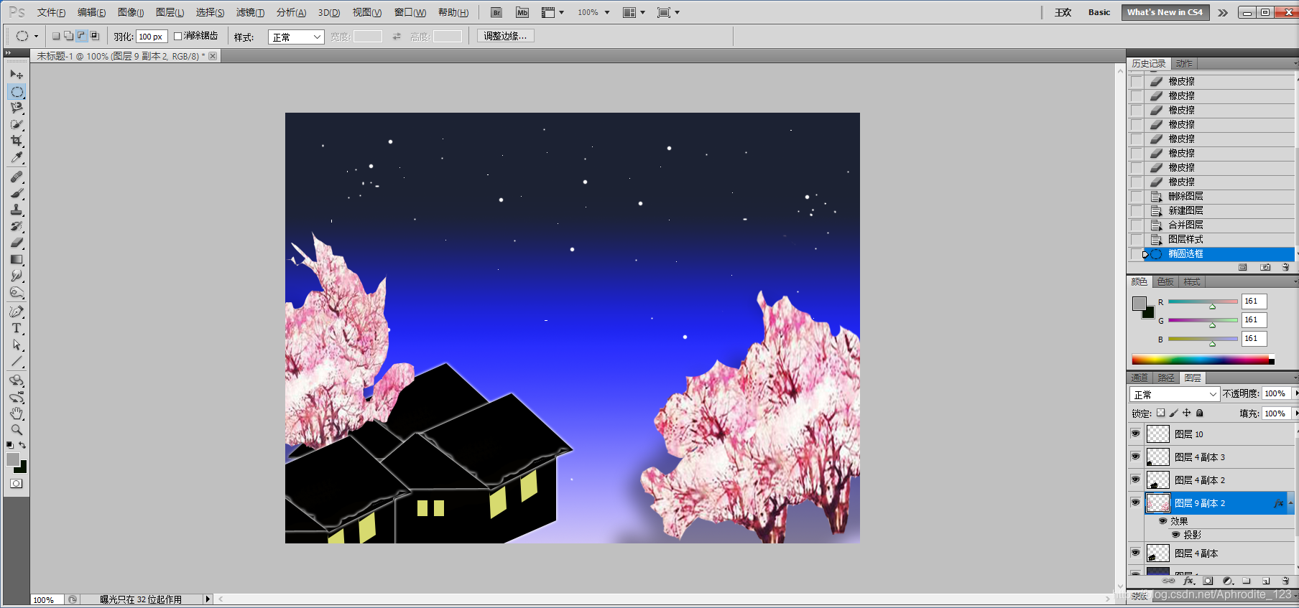
Task: Add layer style via fx button
Action: [x=1188, y=581]
